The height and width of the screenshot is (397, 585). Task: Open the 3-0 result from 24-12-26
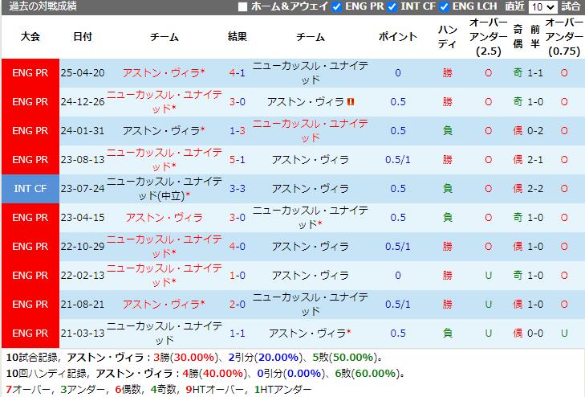click(x=238, y=101)
